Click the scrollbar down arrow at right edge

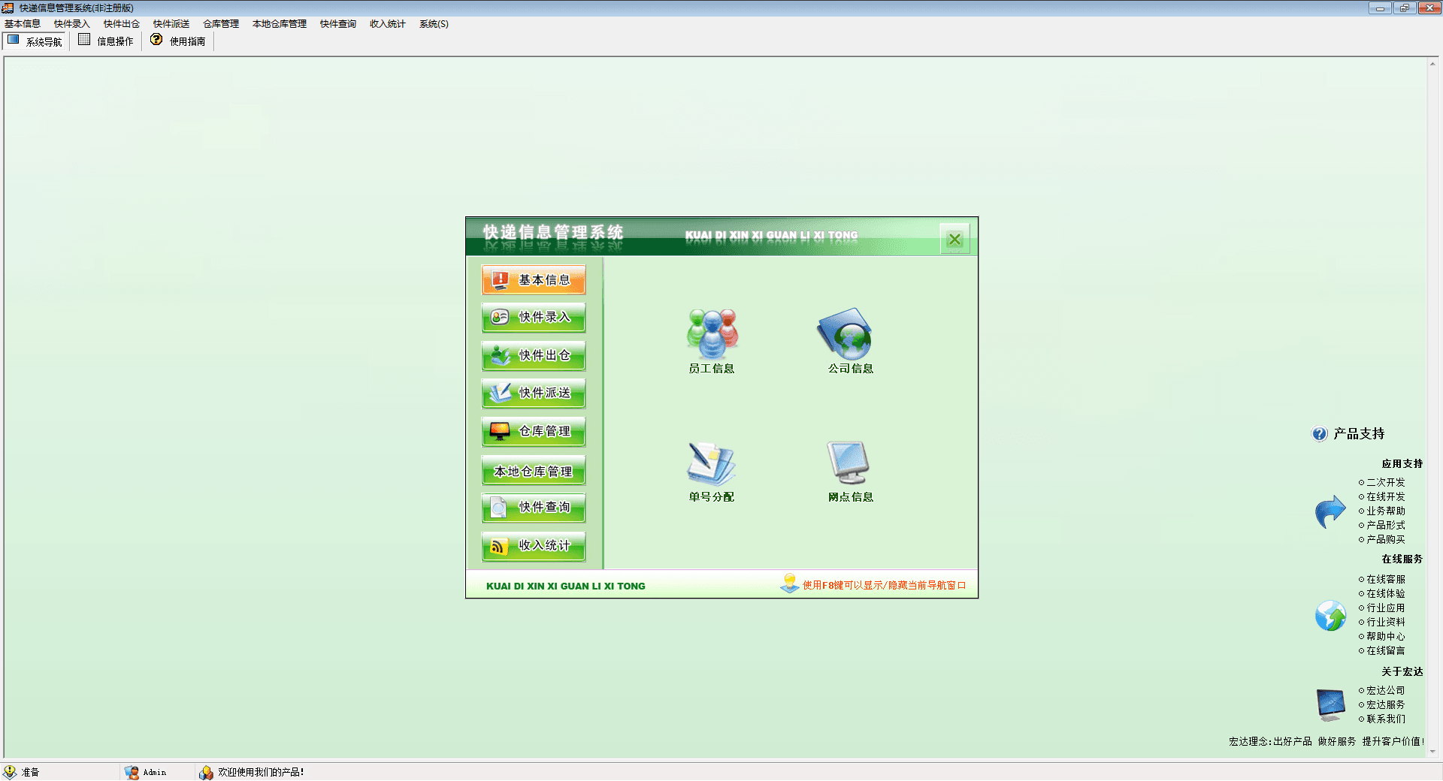(x=1432, y=752)
